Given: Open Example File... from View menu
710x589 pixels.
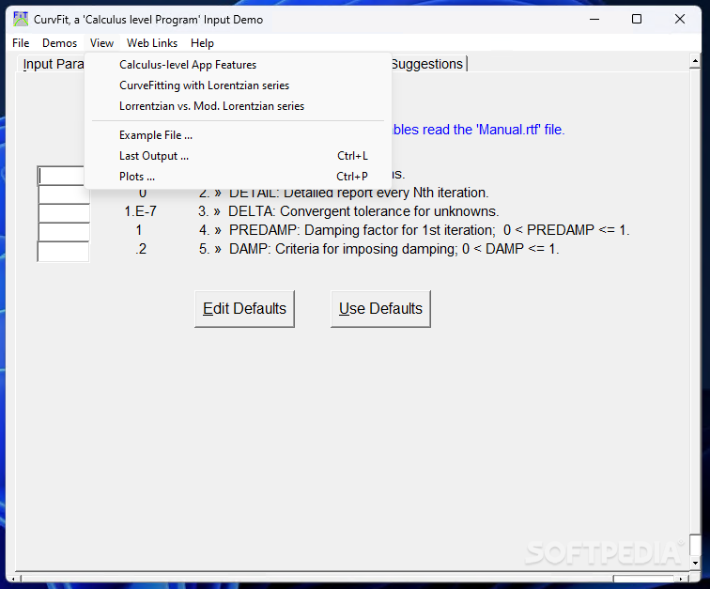Looking at the screenshot, I should click(239, 135).
